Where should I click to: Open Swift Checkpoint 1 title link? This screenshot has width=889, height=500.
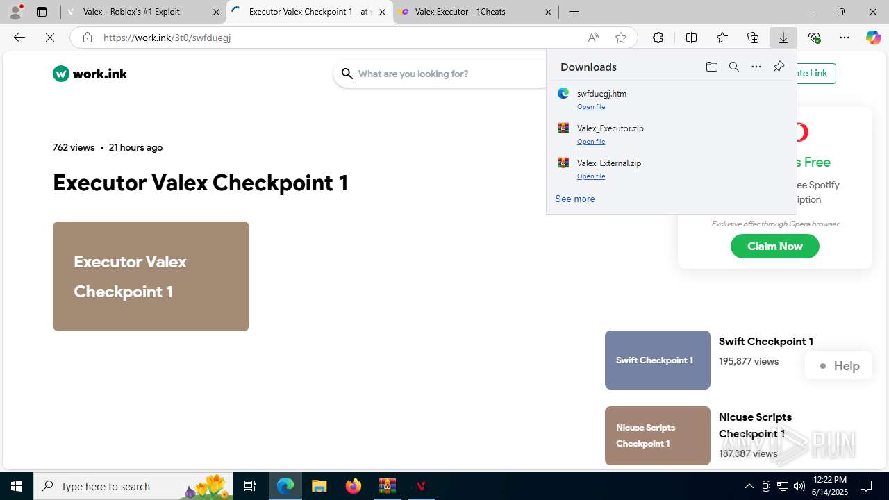tap(765, 342)
